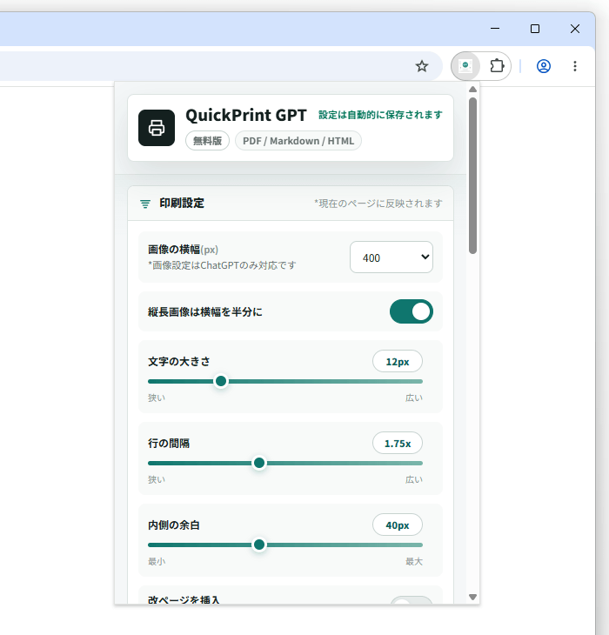
Task: Click the popup scrollbar up arrow
Action: (472, 89)
